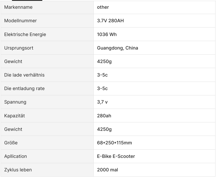
Task: Click the Elektrische Energie label
Action: click(25, 34)
